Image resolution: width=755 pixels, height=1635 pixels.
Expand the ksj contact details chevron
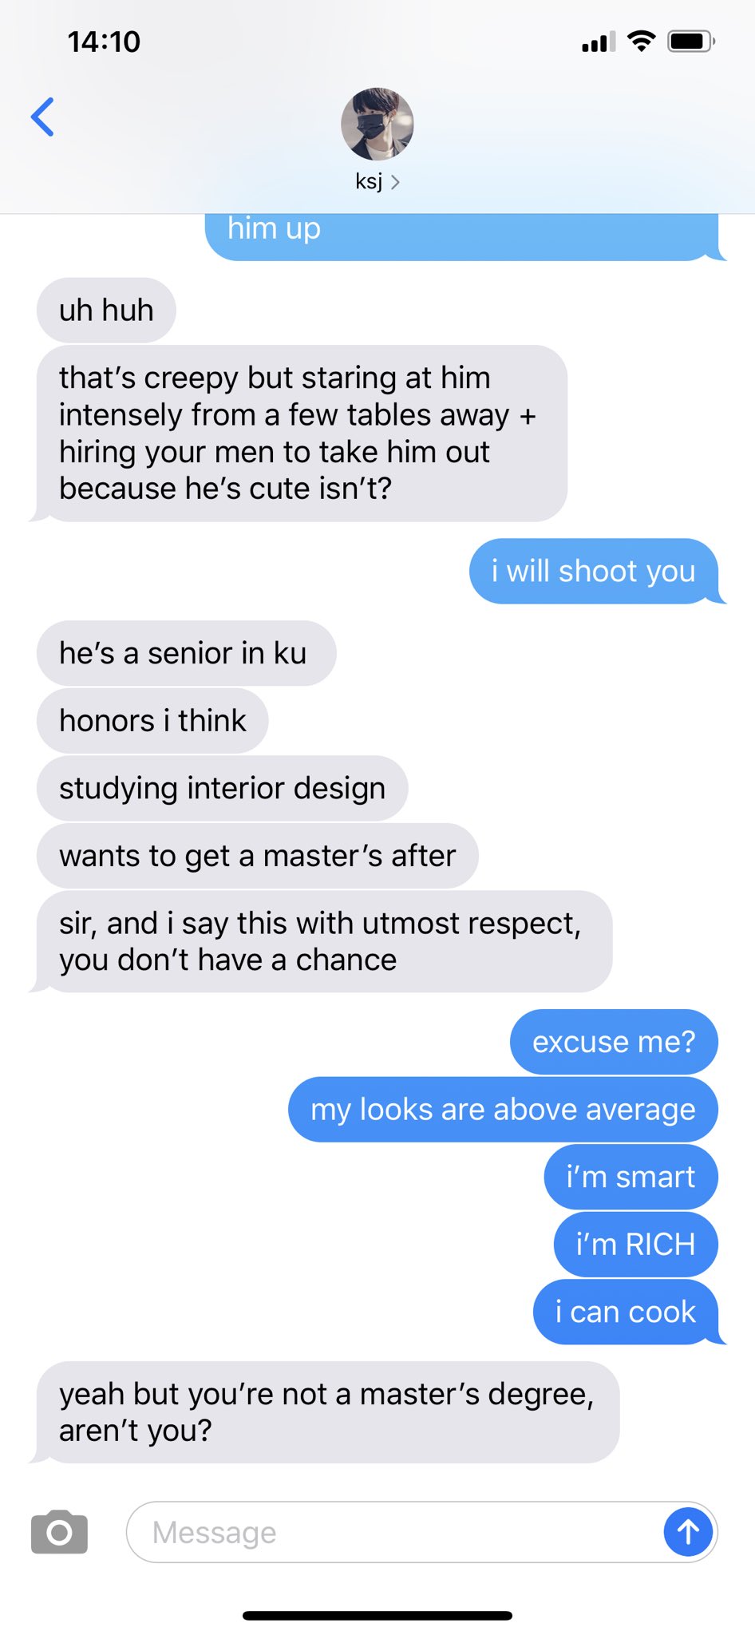pos(395,183)
